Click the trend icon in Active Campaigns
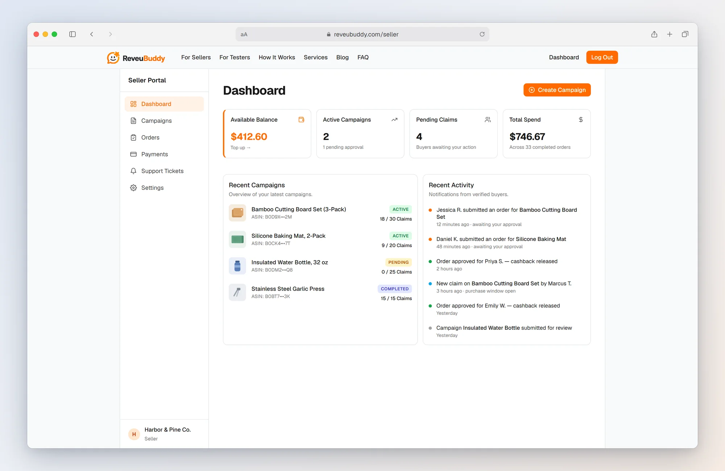 click(394, 120)
